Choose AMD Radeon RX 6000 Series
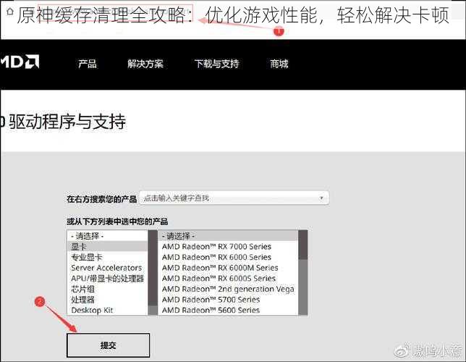 click(228, 257)
